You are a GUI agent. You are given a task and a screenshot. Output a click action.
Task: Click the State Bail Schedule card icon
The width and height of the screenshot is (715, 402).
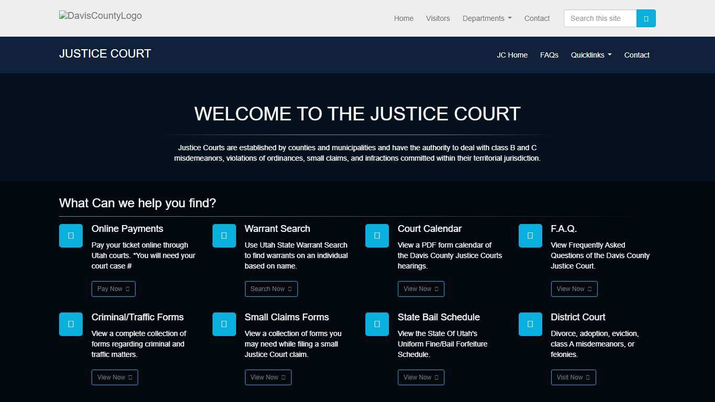[377, 324]
